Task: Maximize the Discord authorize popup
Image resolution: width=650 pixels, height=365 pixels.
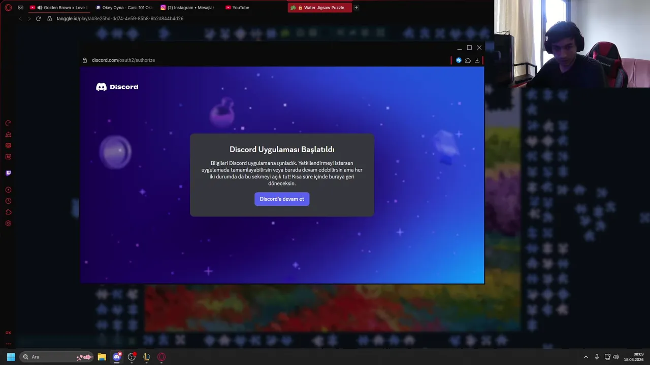Action: coord(469,48)
